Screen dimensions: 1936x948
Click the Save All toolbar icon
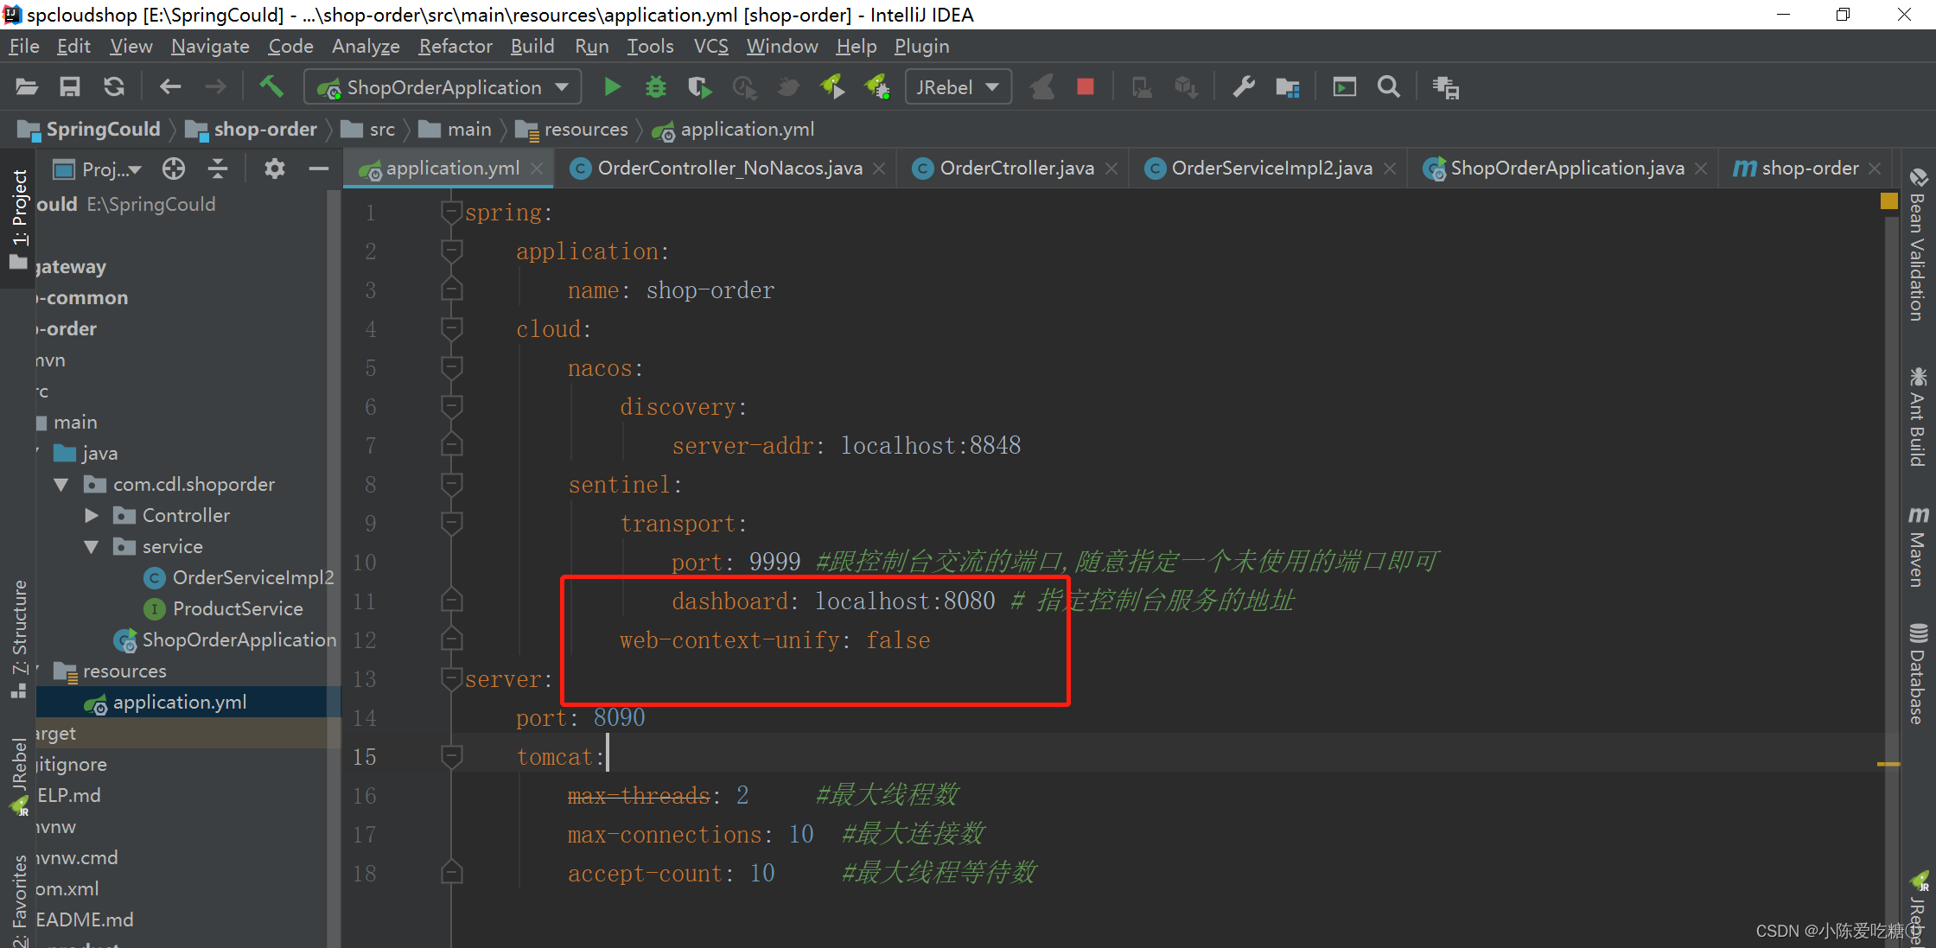click(70, 87)
